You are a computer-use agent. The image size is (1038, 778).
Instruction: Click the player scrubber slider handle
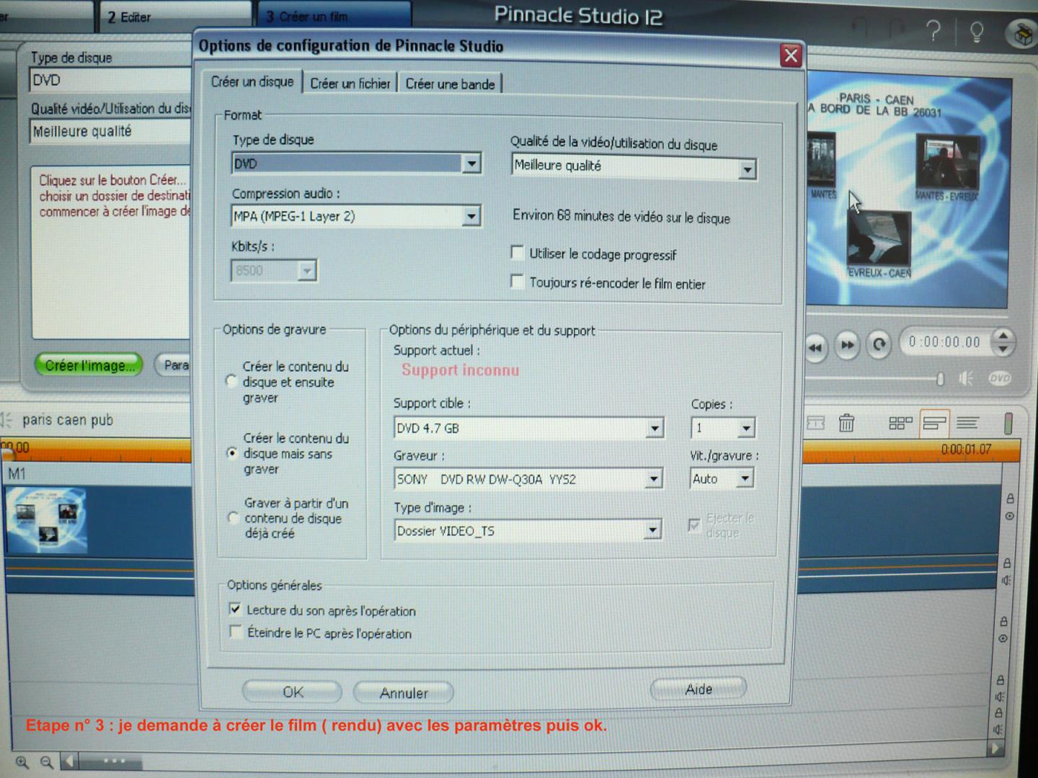[x=940, y=379]
